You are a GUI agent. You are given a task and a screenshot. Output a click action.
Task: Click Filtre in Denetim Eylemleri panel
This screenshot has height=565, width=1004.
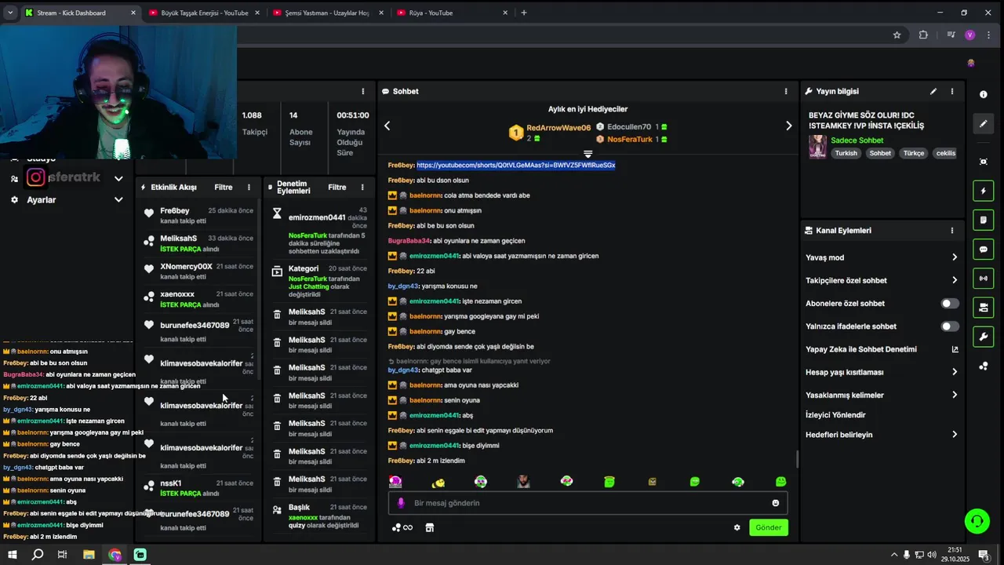[337, 188]
